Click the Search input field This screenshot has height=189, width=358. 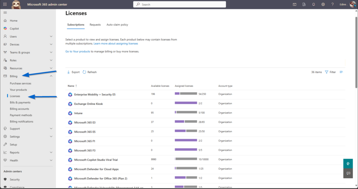click(180, 4)
